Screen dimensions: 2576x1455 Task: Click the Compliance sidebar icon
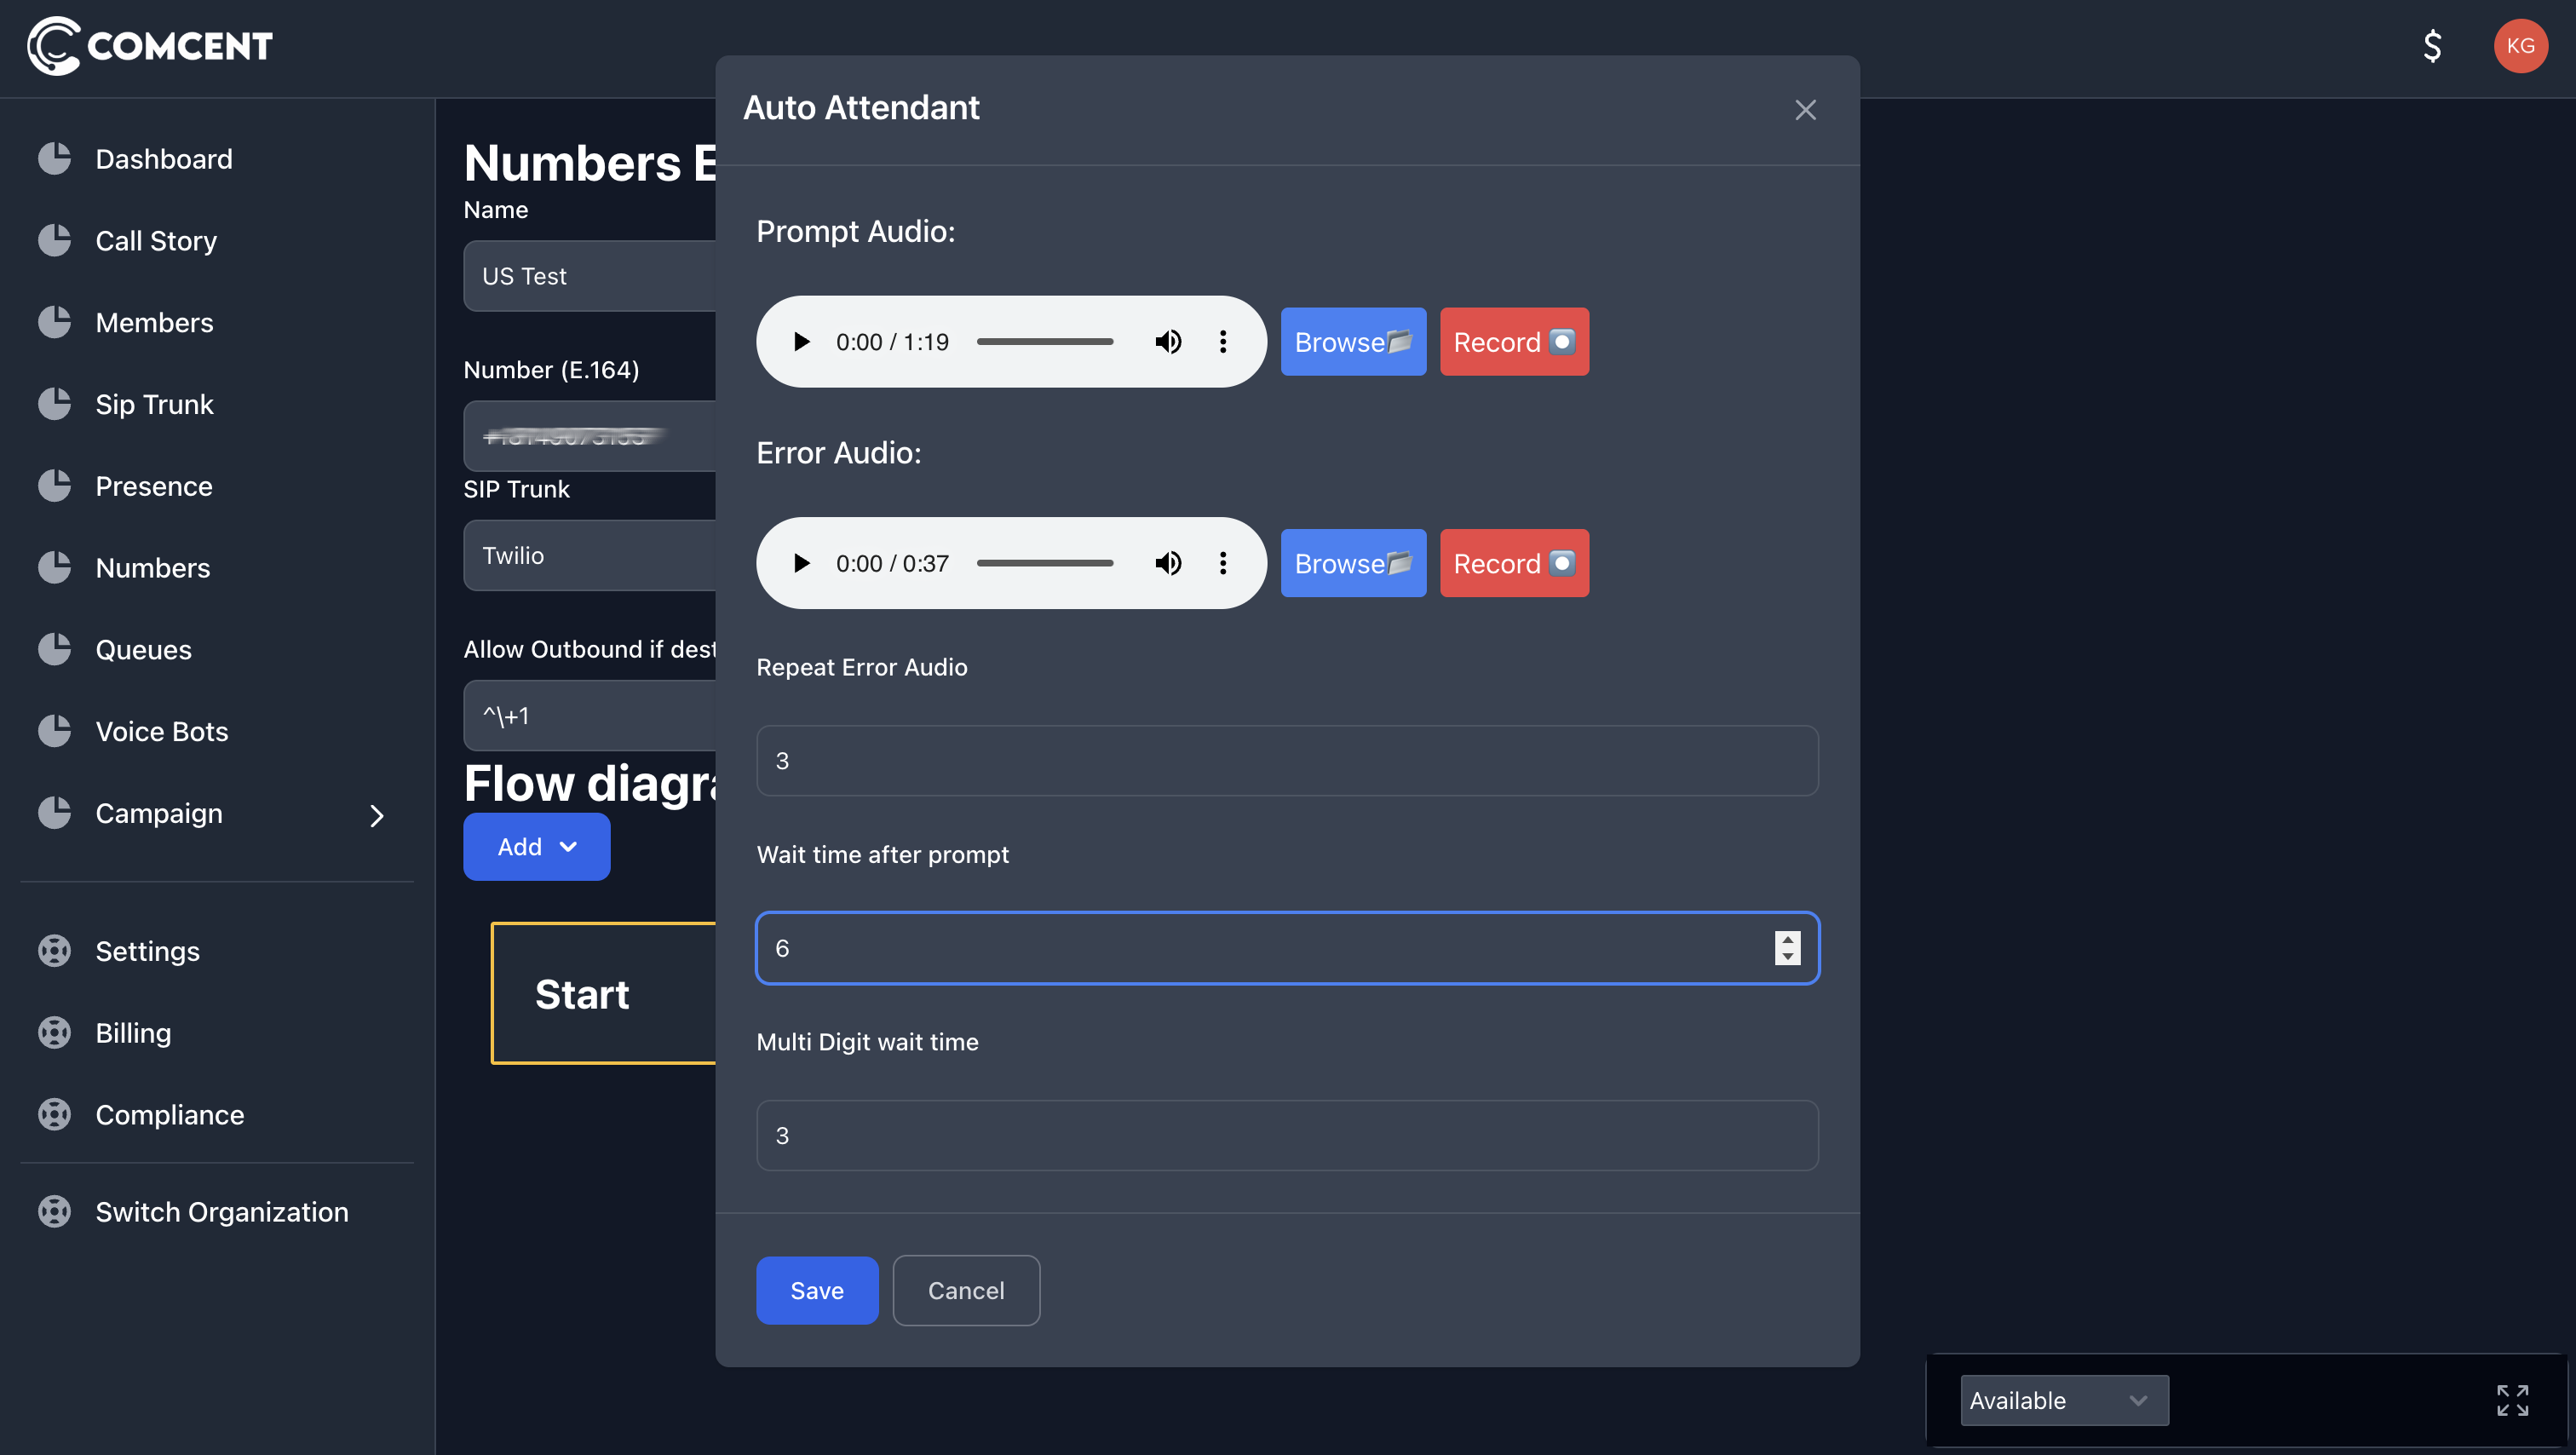coord(55,1114)
